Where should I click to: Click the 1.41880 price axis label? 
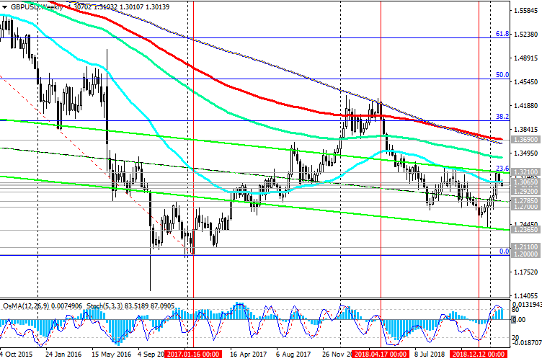click(526, 106)
